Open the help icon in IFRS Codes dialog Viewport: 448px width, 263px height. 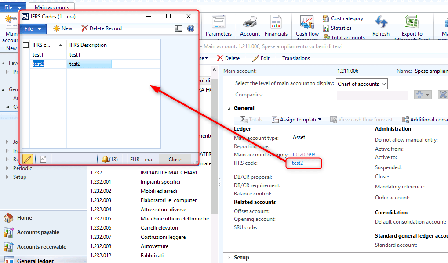point(190,28)
